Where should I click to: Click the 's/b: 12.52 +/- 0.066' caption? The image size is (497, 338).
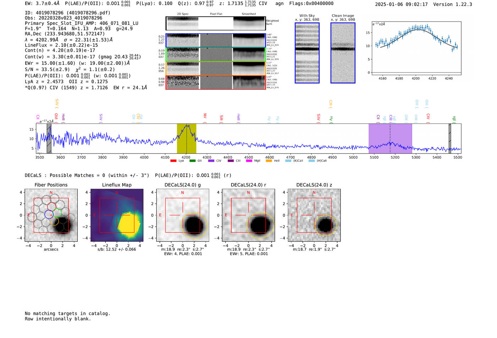pyautogui.click(x=117, y=249)
